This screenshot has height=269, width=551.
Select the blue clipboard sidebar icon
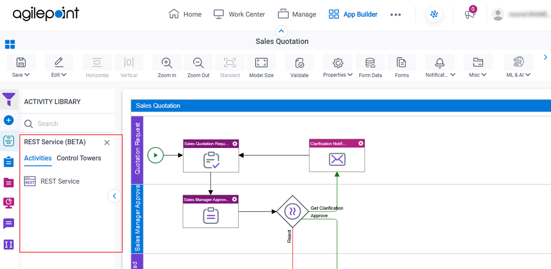tap(9, 162)
